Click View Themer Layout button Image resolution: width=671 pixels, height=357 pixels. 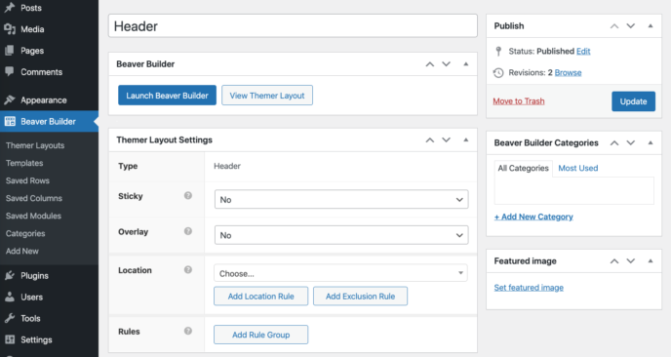click(267, 96)
